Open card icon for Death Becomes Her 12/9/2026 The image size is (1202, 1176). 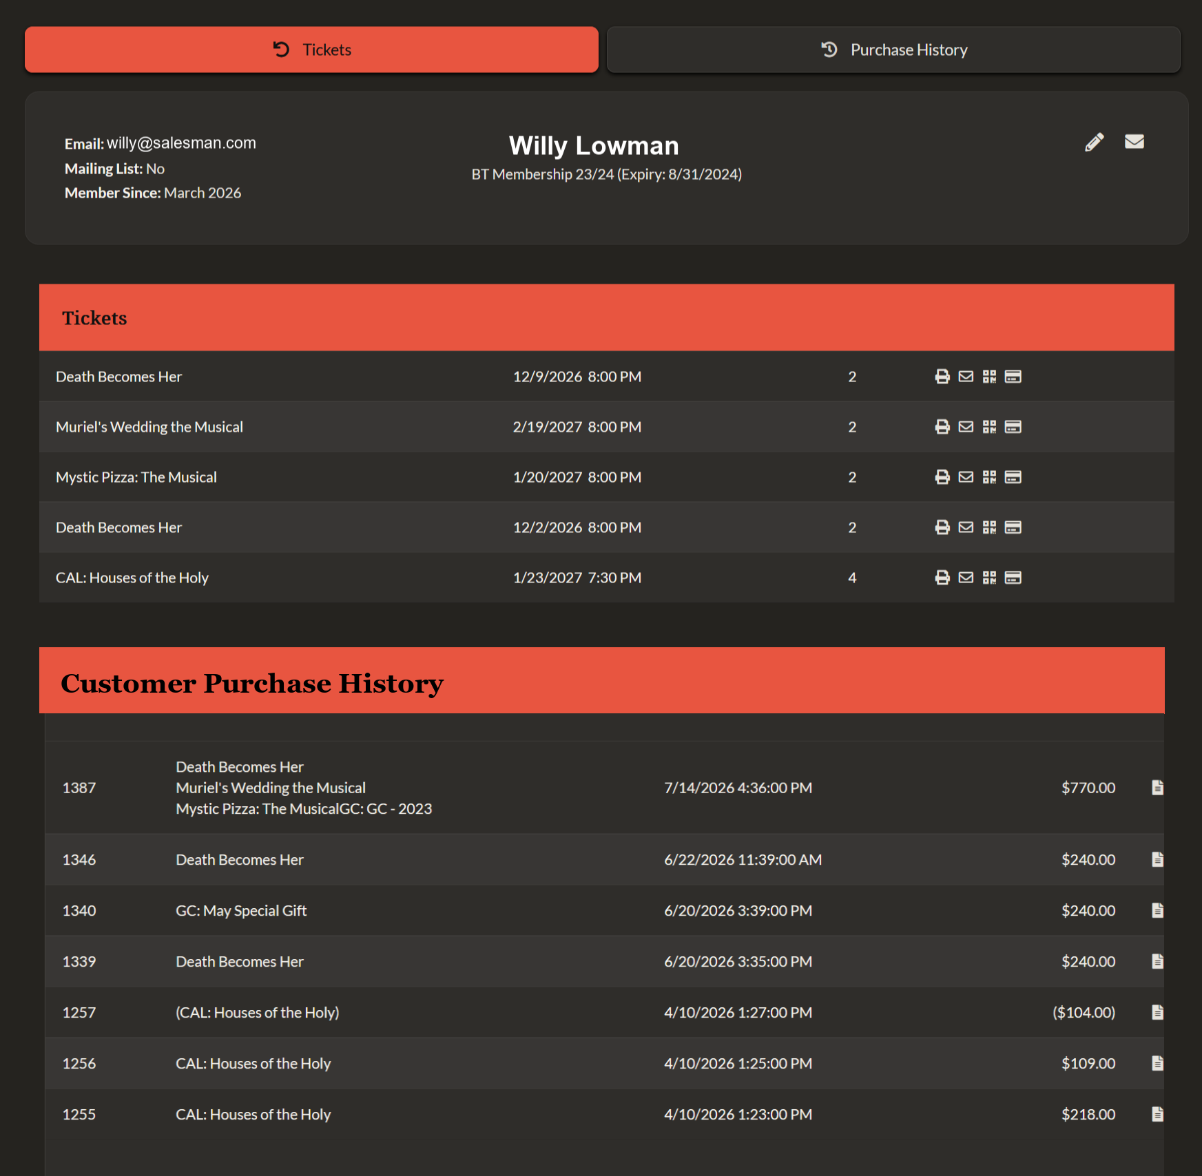[1013, 377]
